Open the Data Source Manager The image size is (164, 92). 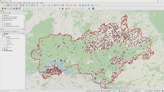(2, 9)
